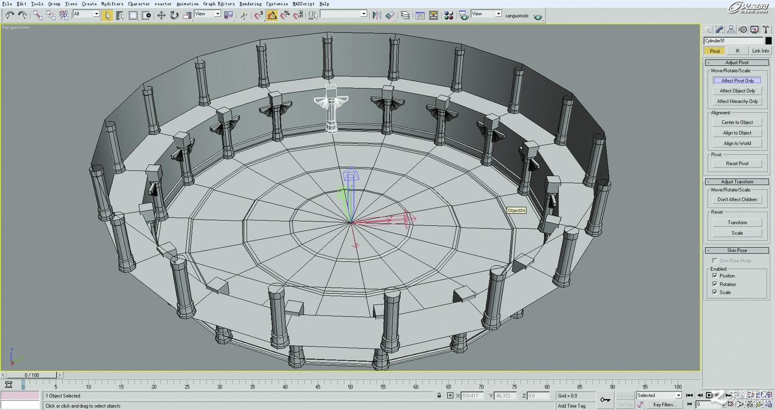Image resolution: width=775 pixels, height=410 pixels.
Task: Open the MAXScript menu
Action: point(304,3)
